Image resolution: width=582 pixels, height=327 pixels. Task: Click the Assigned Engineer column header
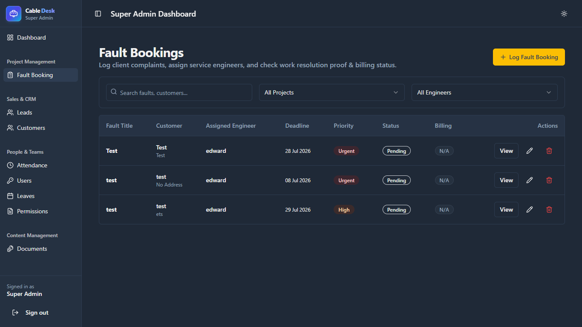pyautogui.click(x=231, y=126)
